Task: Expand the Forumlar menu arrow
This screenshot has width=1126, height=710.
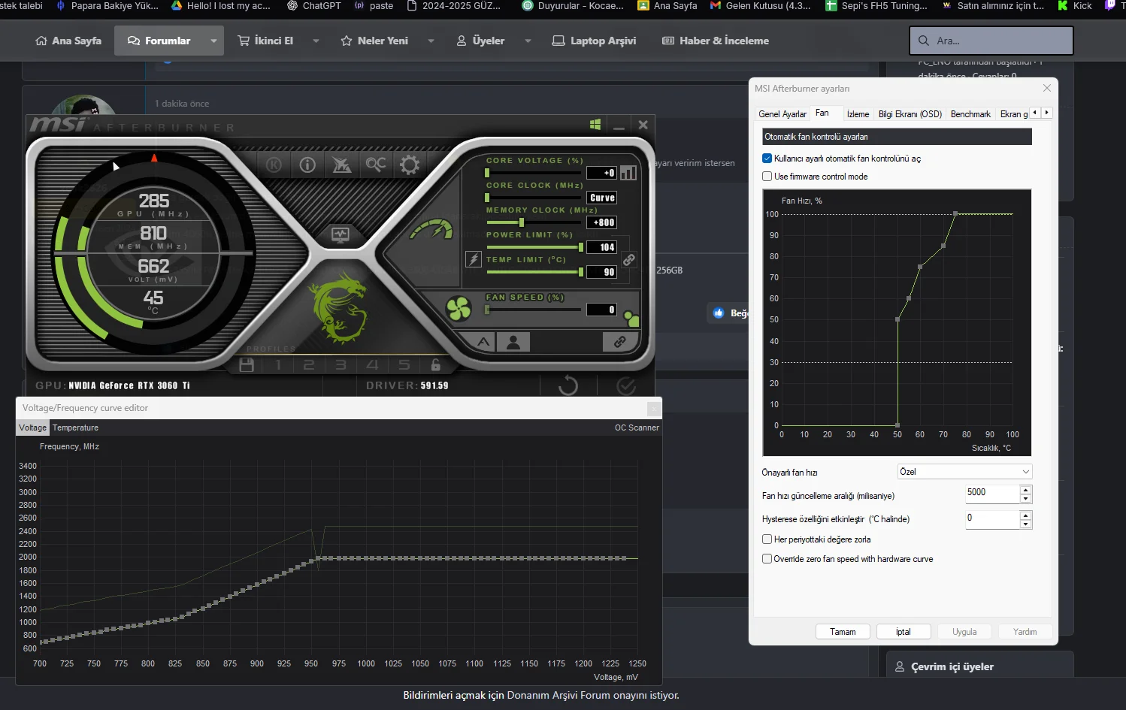Action: 213,41
